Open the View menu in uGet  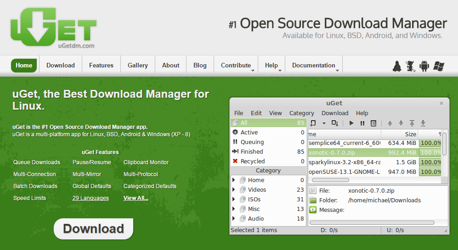tap(276, 113)
